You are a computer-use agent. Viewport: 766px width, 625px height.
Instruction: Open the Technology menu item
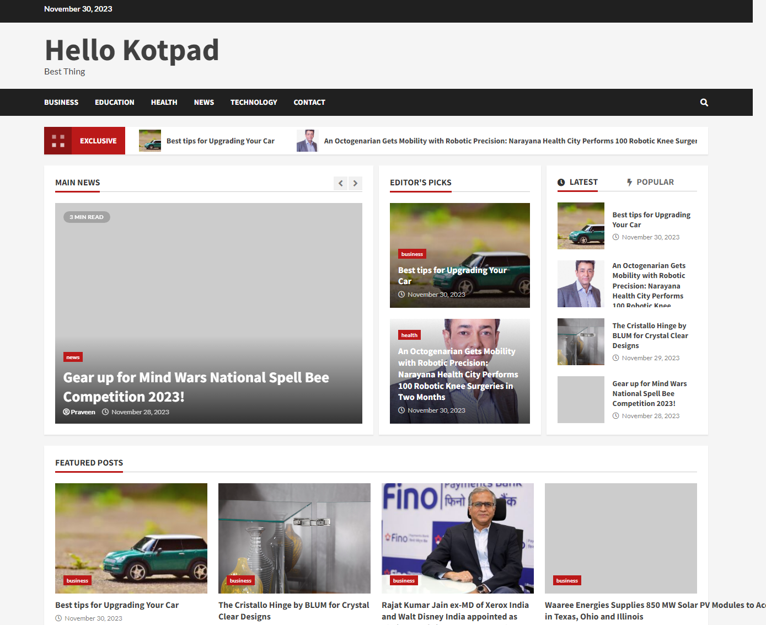(254, 103)
